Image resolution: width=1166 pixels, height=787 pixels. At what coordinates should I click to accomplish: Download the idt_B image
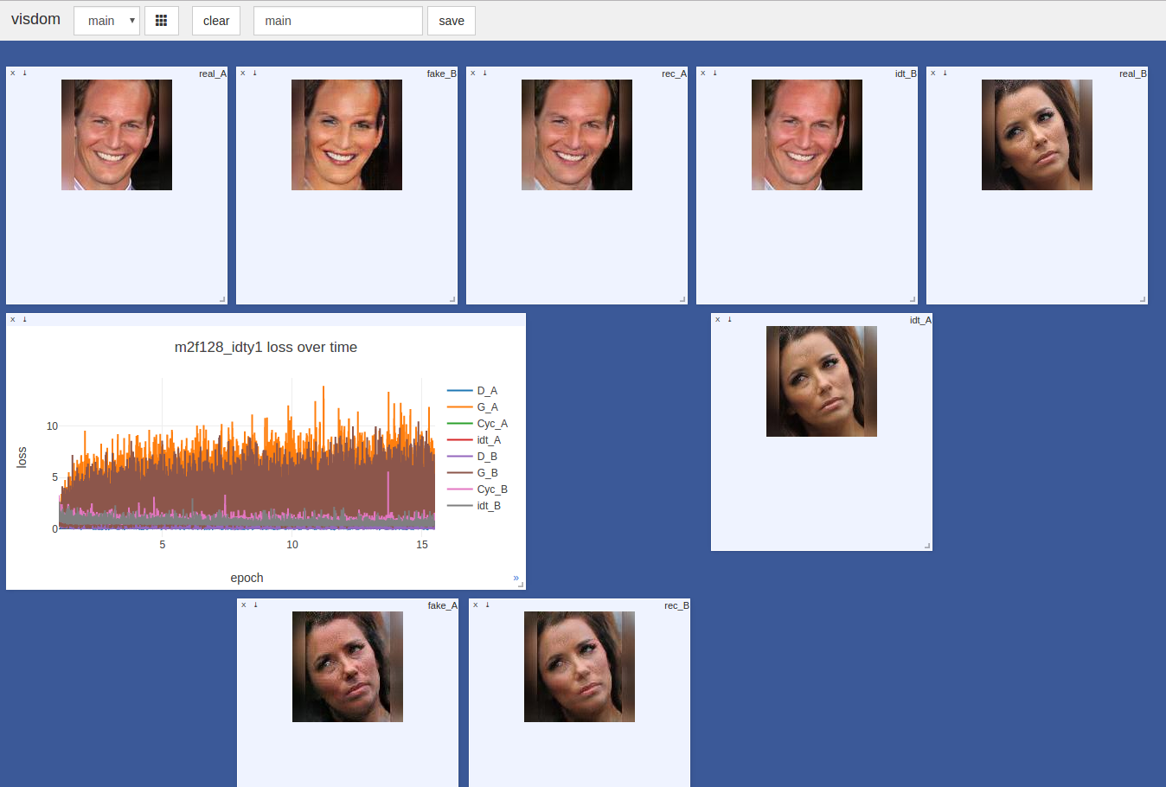(714, 74)
